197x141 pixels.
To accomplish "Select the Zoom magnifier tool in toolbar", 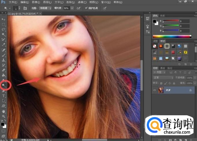I will 4,116.
